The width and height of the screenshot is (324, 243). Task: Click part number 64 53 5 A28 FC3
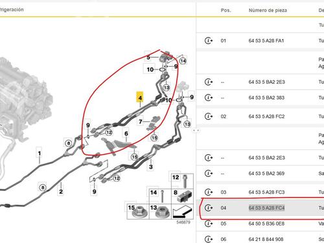point(266,192)
